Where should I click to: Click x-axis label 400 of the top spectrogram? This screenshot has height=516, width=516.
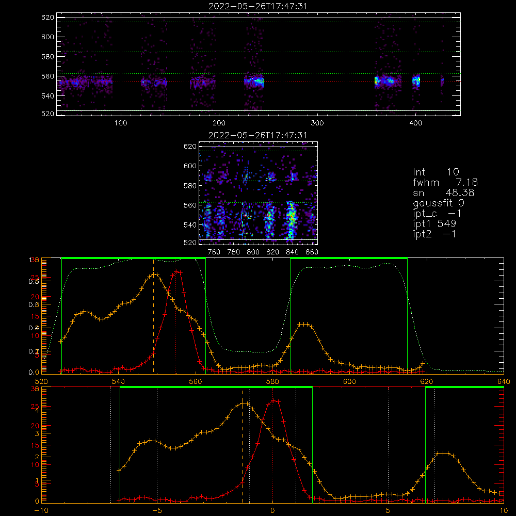click(415, 123)
